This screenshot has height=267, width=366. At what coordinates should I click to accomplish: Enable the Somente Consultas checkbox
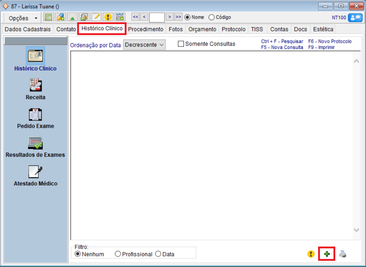tap(181, 44)
